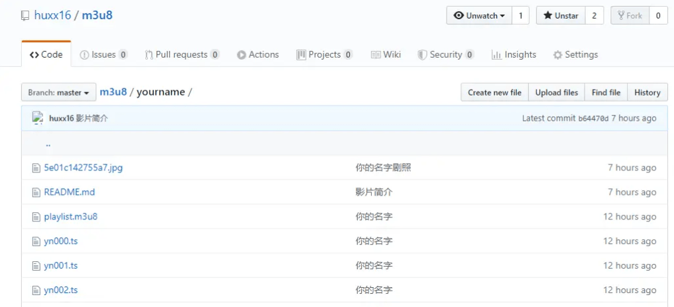This screenshot has height=307, width=674.
Task: Open yn001.ts's commit message 你的名字
Action: (x=374, y=266)
